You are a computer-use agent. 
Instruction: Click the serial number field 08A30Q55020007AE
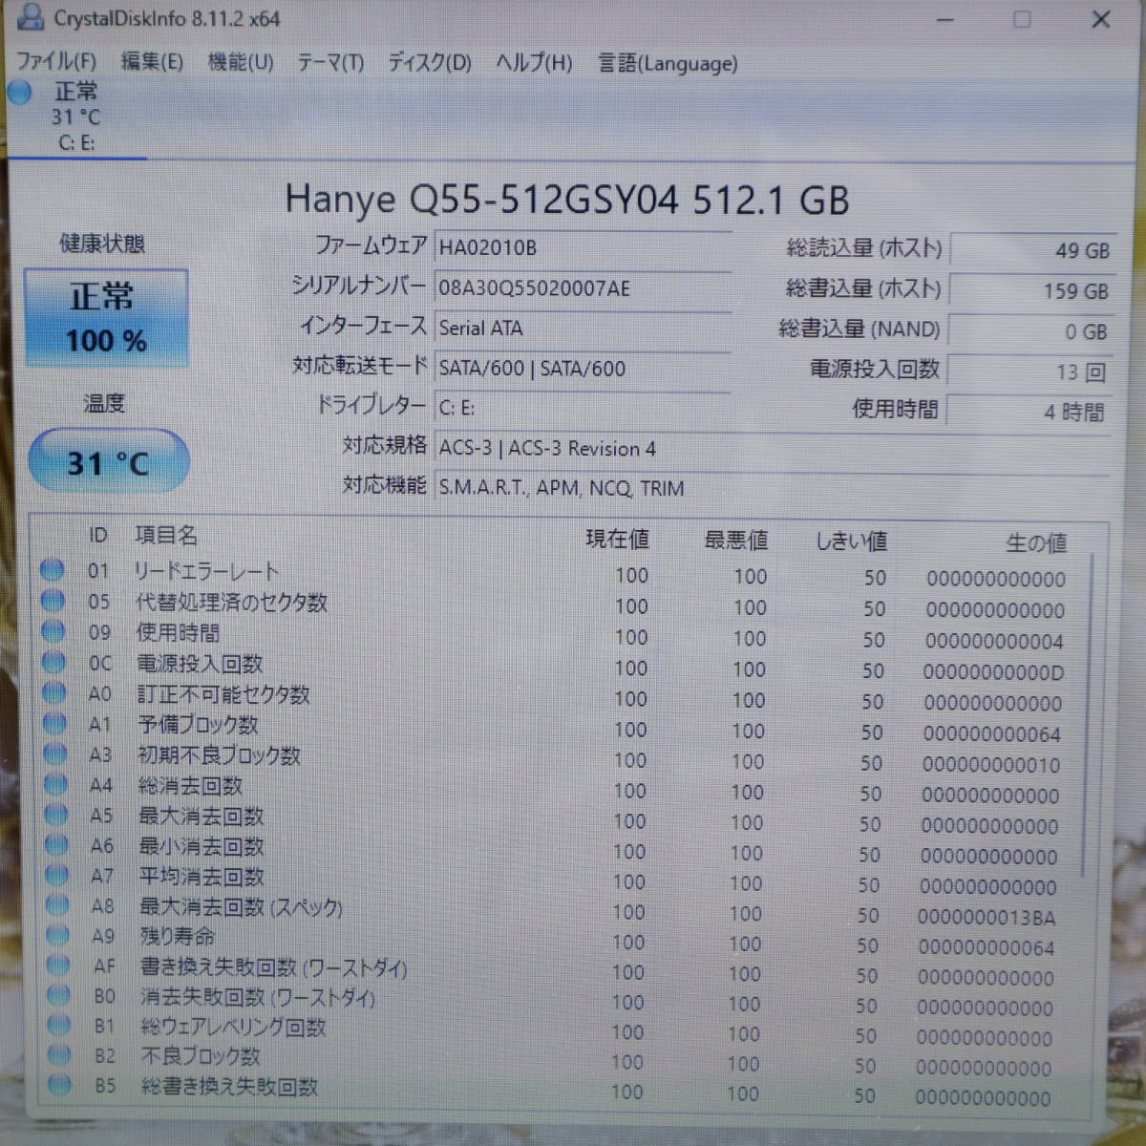(583, 287)
